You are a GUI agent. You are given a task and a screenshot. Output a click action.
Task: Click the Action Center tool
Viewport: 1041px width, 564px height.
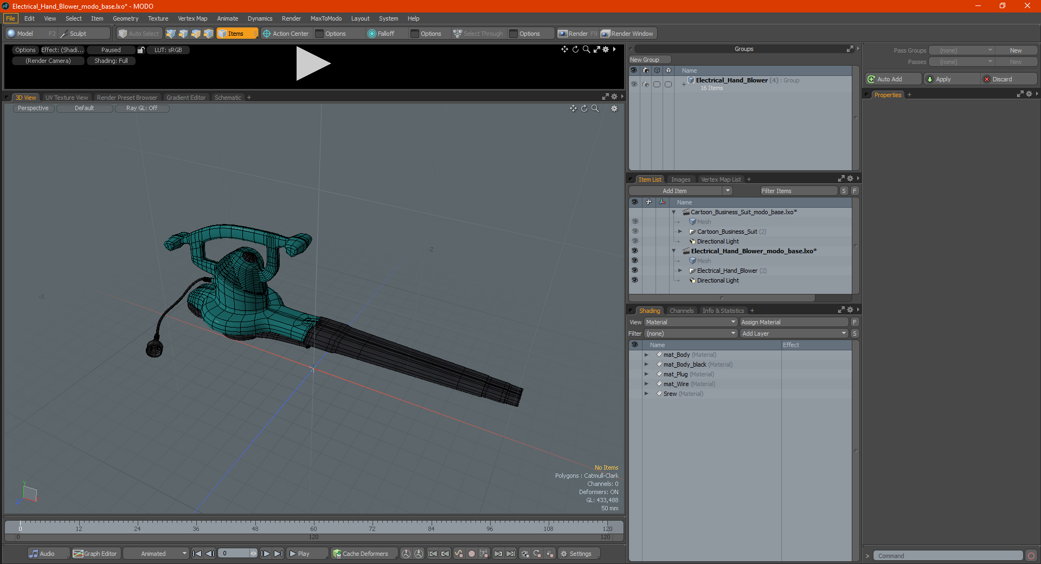[286, 34]
